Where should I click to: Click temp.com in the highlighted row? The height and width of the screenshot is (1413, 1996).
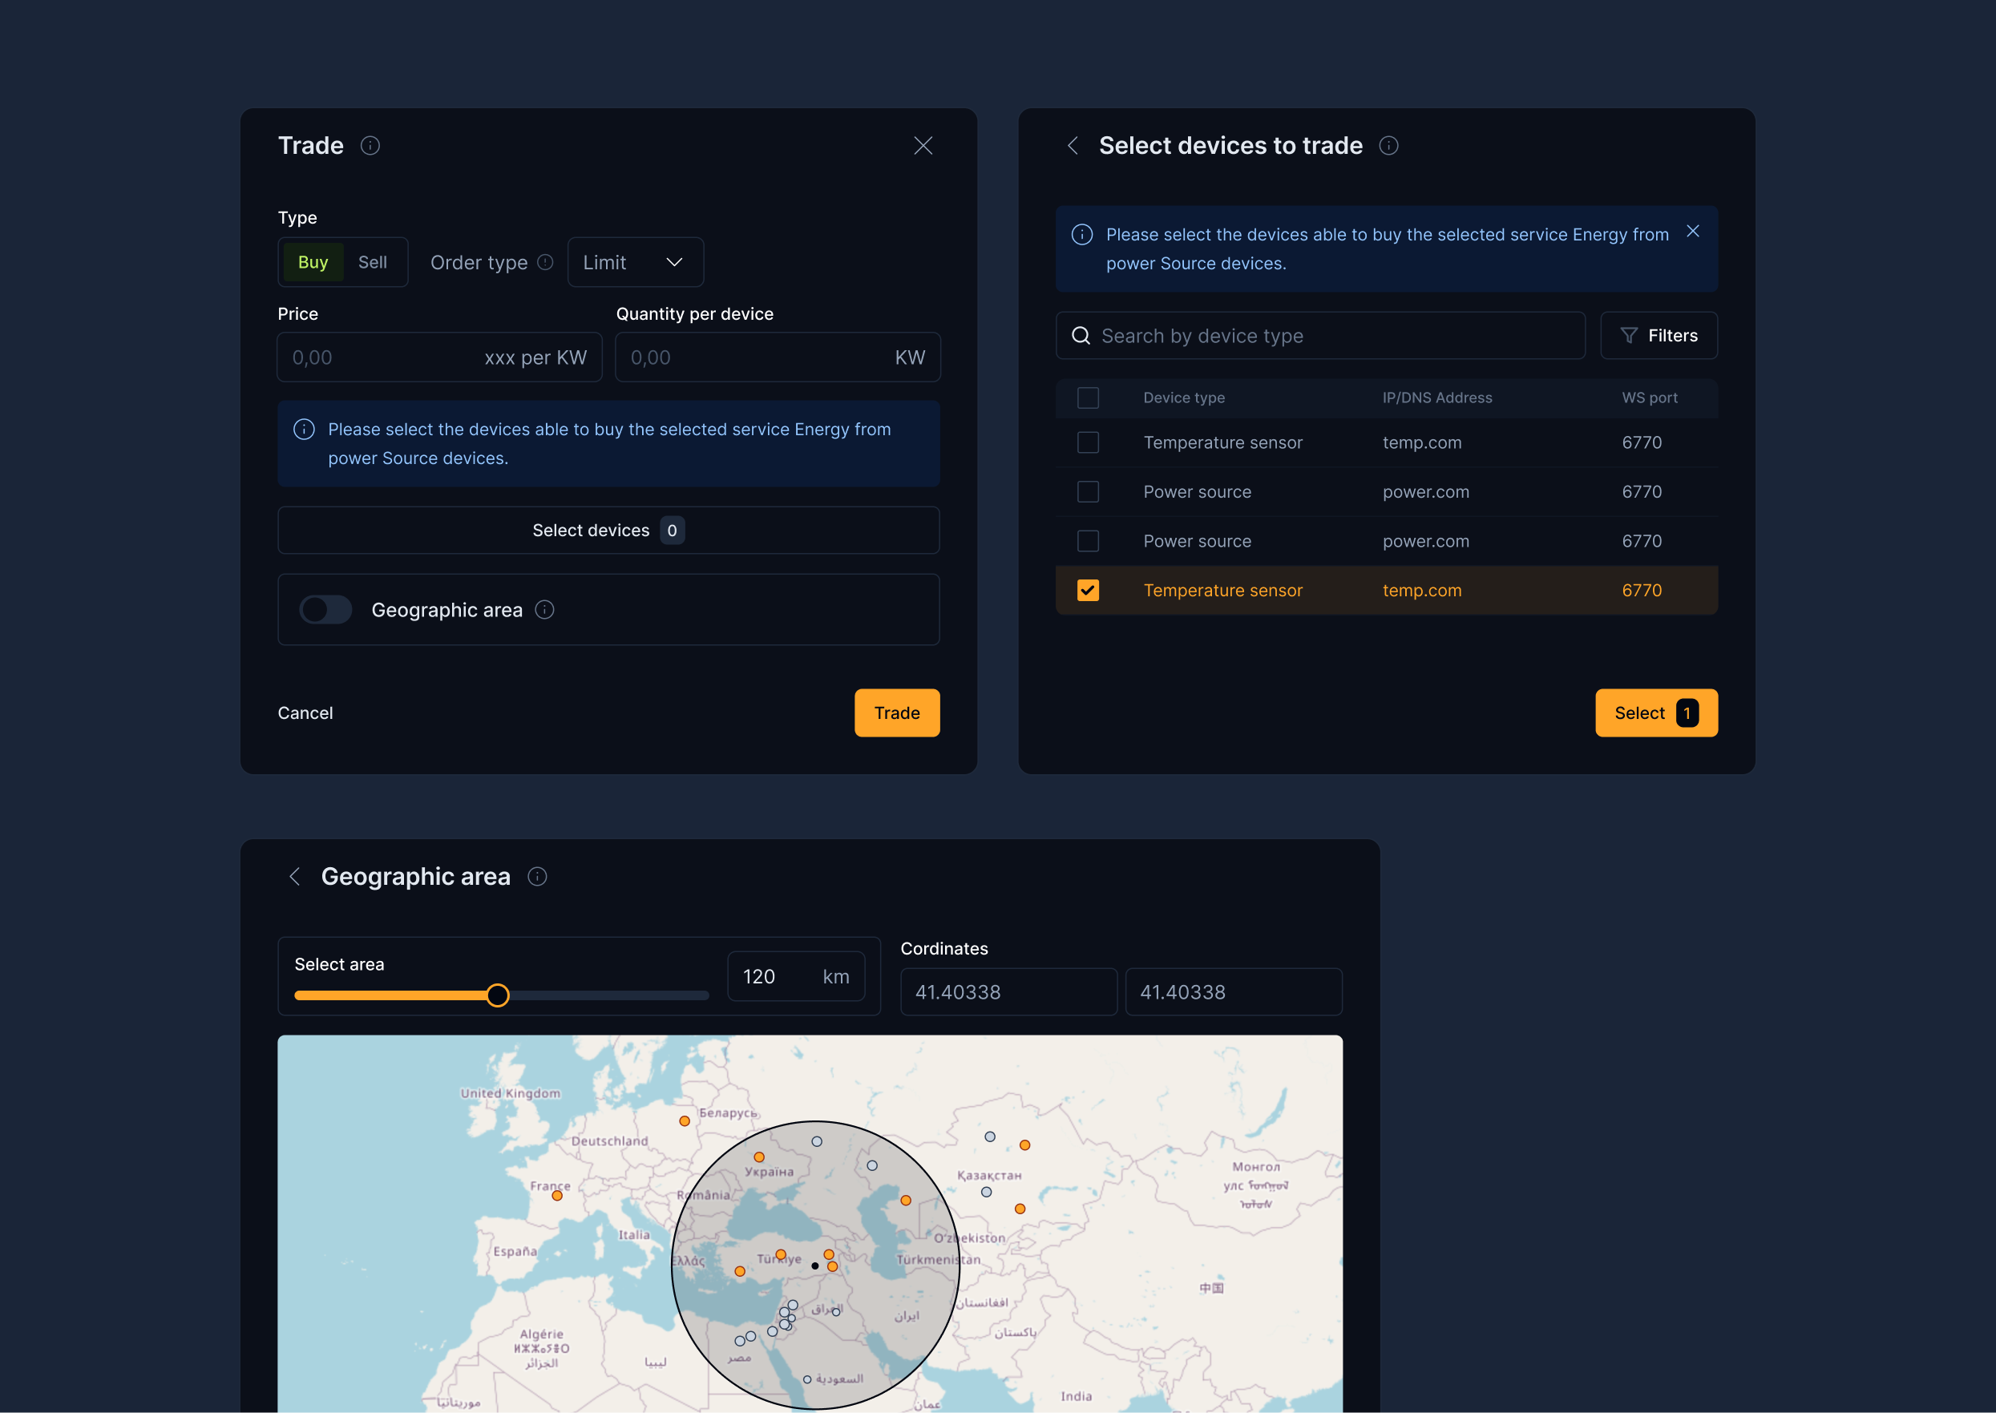[1422, 590]
